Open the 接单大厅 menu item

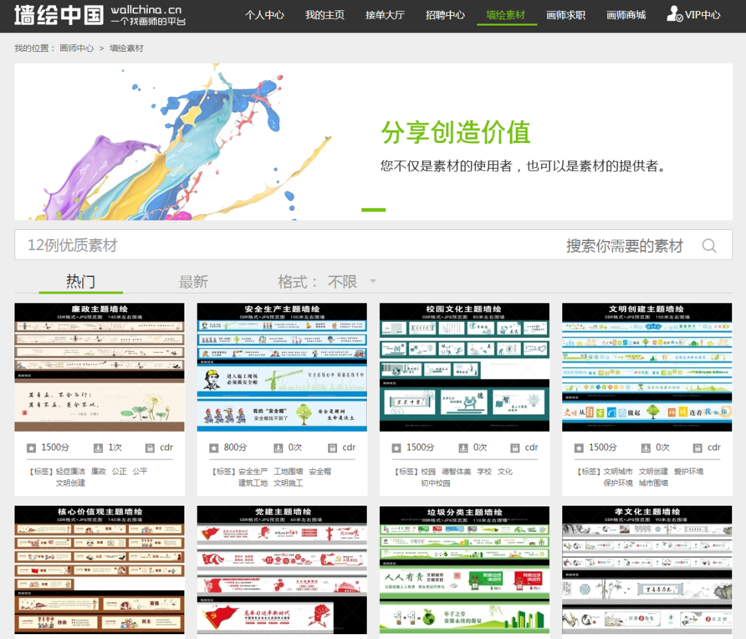click(x=385, y=15)
